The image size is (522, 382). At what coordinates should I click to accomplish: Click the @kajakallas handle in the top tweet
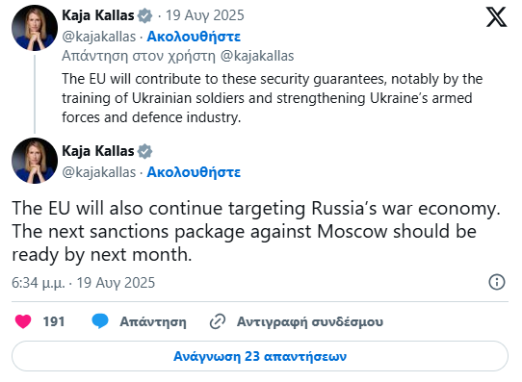(x=99, y=37)
